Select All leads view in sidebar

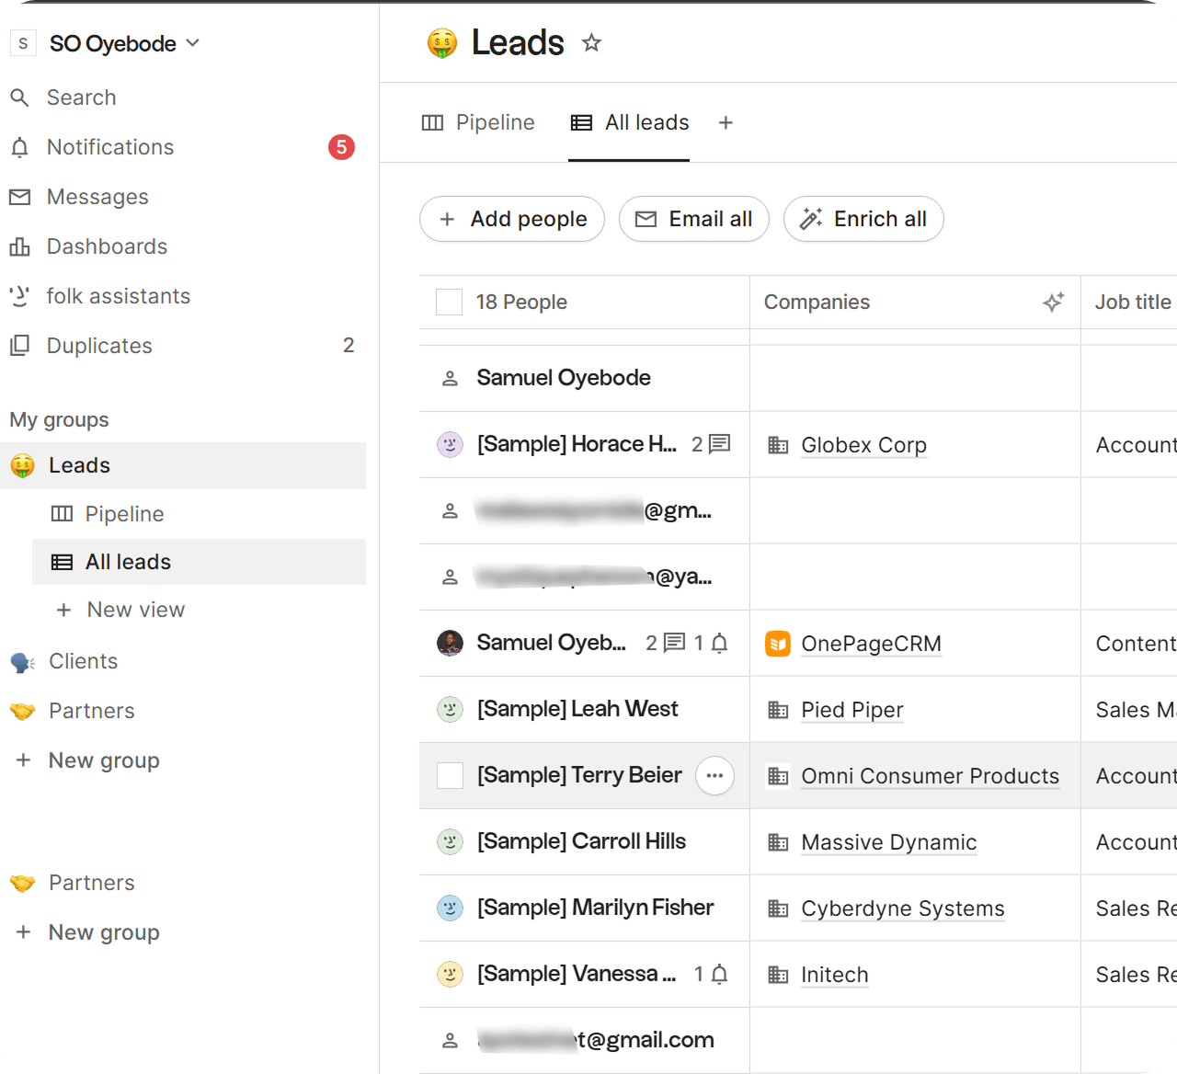pos(199,562)
